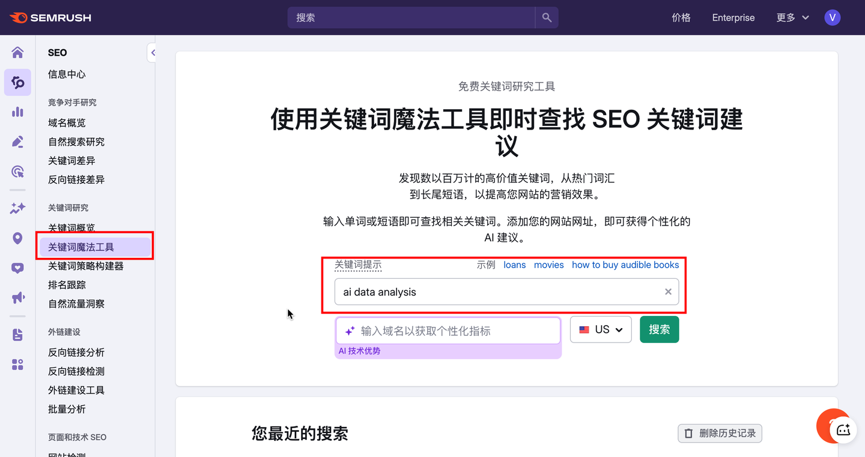Screen dimensions: 865x457
Task: Collapse the SEO sidebar with arrow
Action: (x=152, y=53)
